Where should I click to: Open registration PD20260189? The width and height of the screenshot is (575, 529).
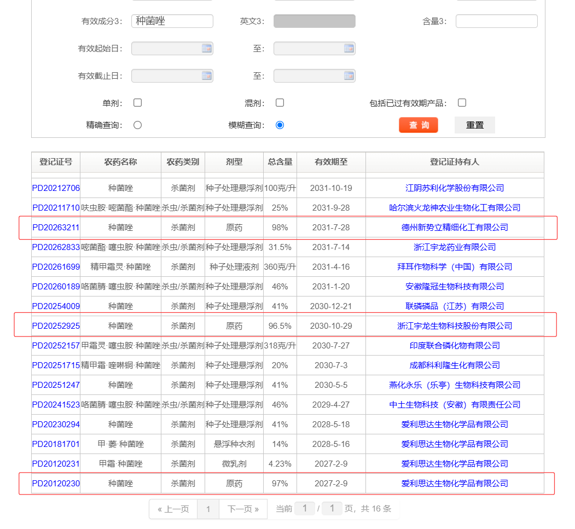click(x=56, y=287)
